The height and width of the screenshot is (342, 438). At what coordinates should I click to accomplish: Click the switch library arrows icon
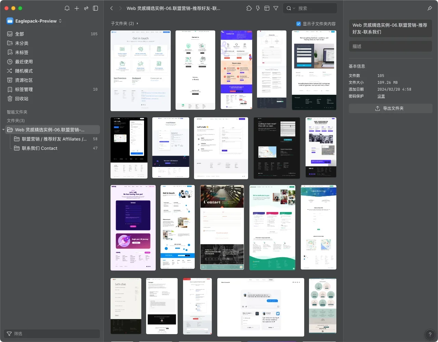pyautogui.click(x=86, y=8)
